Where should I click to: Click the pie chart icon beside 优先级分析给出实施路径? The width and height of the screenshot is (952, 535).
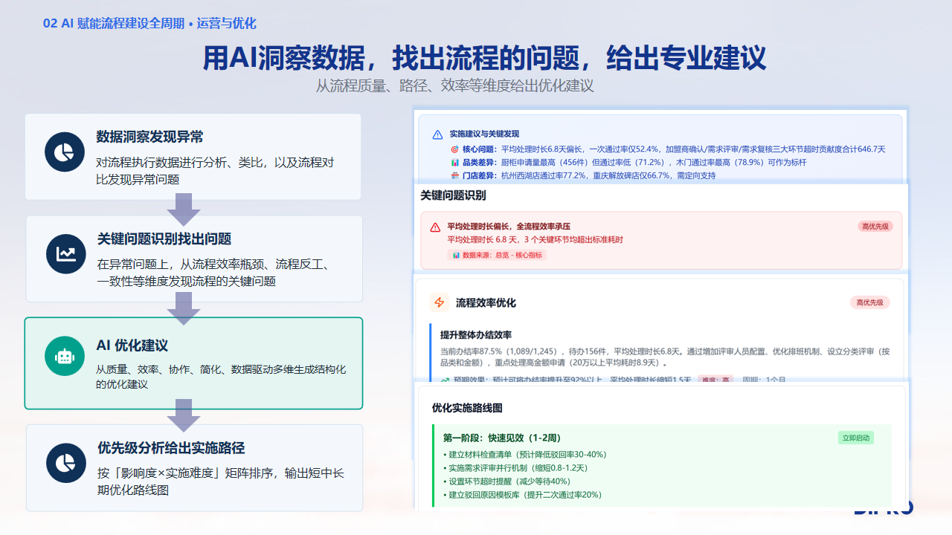(66, 463)
